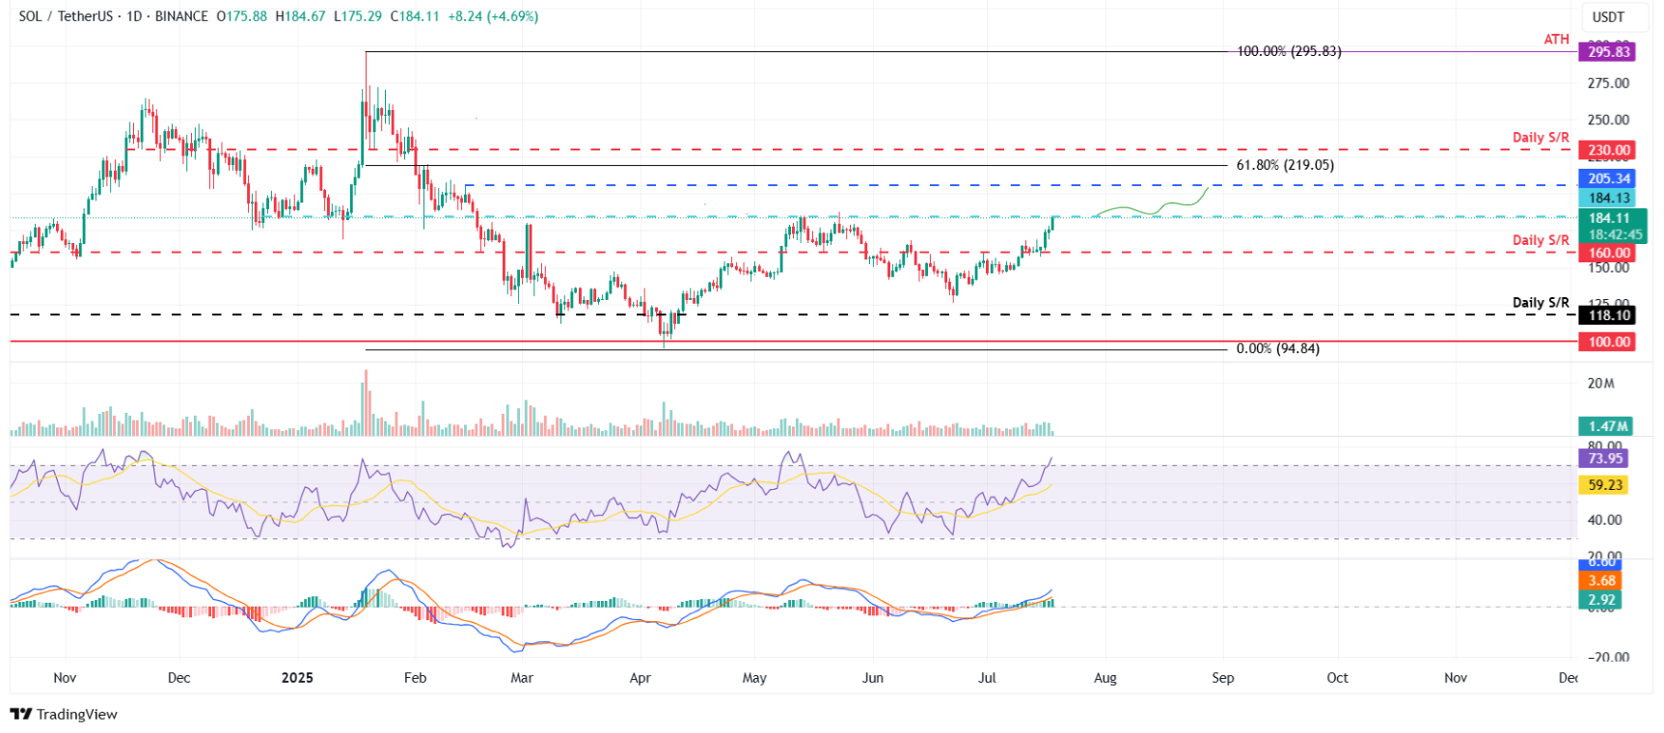
Task: Select the red 160.00 price label
Action: 1608,254
